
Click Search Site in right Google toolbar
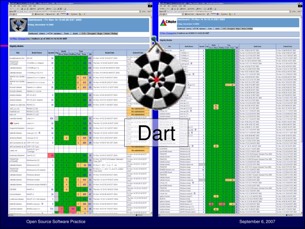[x=200, y=14]
